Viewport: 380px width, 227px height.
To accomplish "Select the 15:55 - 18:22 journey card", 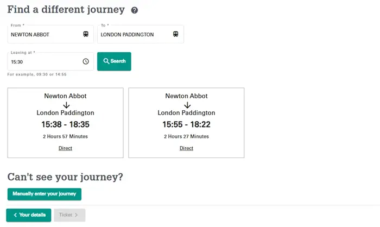I will pyautogui.click(x=186, y=123).
